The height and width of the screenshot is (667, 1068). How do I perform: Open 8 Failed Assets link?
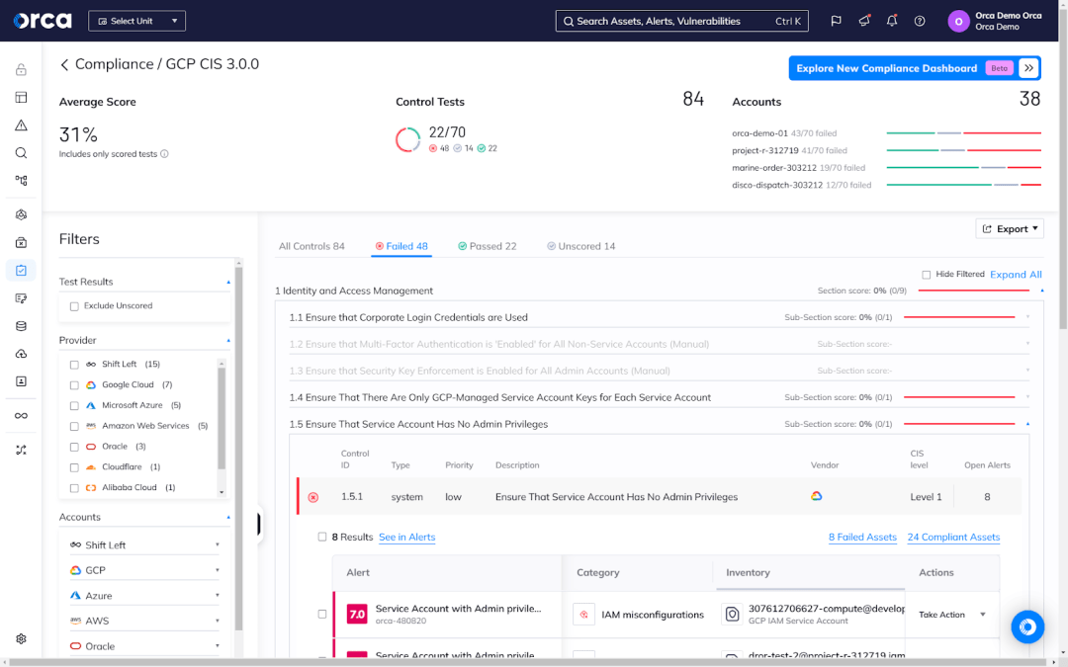(x=862, y=537)
